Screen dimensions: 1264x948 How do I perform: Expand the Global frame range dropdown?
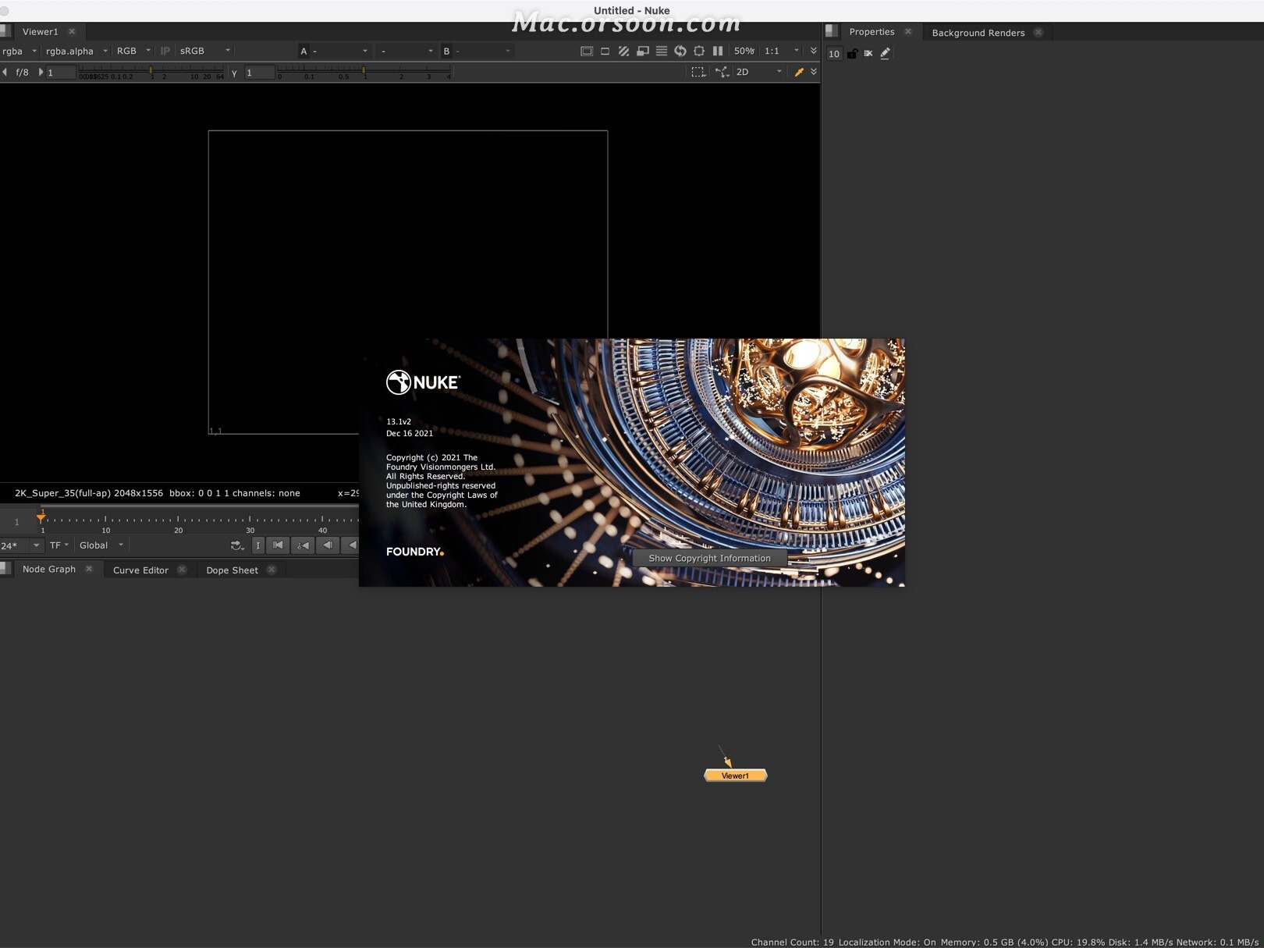(x=100, y=545)
